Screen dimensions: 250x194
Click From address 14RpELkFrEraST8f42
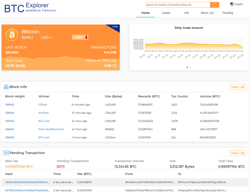pyautogui.click(x=150, y=191)
